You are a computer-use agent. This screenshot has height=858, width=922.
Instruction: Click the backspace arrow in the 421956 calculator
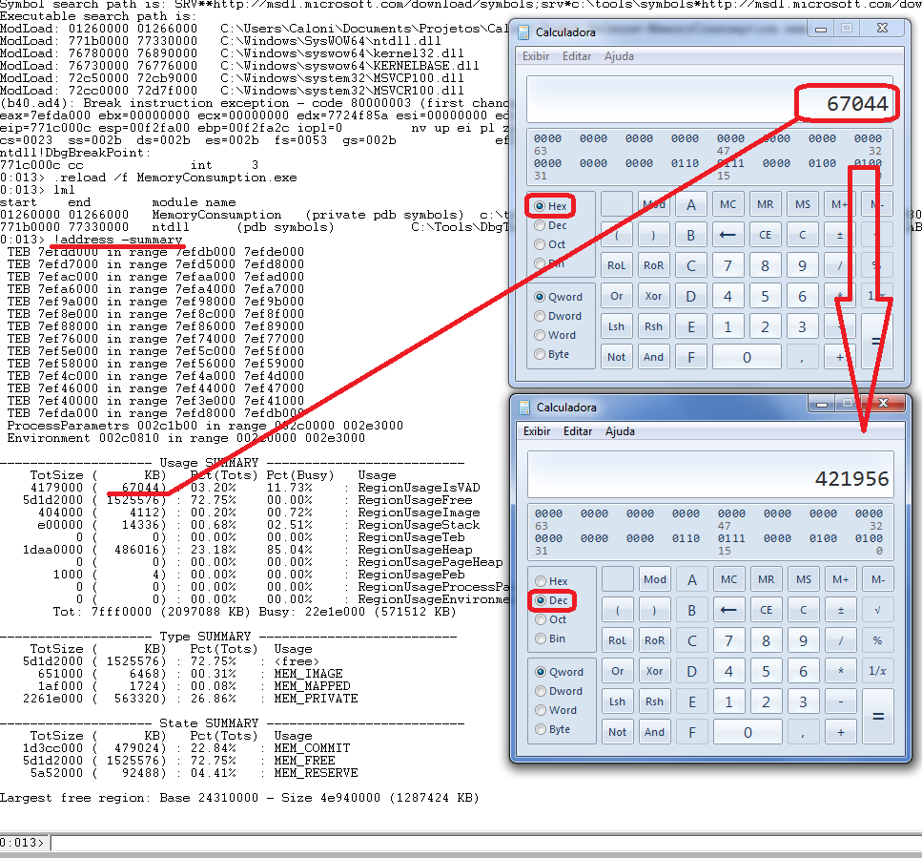(728, 610)
